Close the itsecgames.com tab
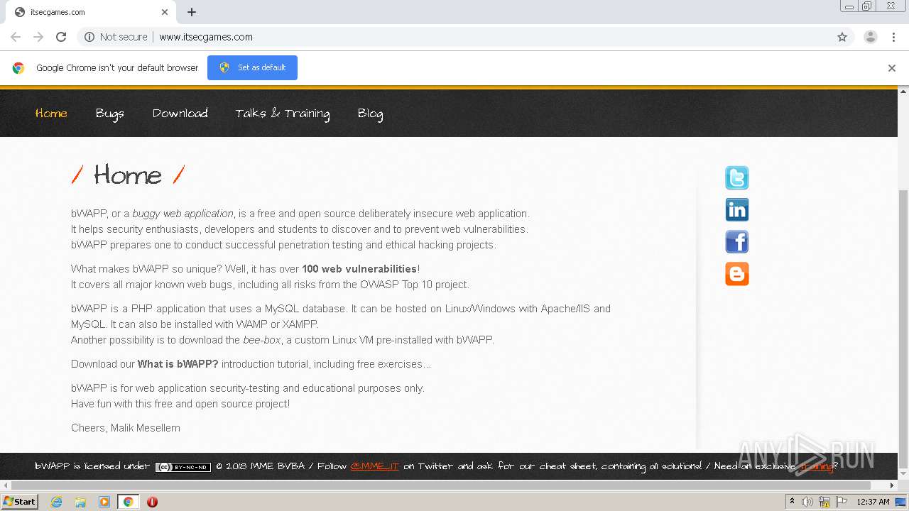This screenshot has height=511, width=909. 165,12
